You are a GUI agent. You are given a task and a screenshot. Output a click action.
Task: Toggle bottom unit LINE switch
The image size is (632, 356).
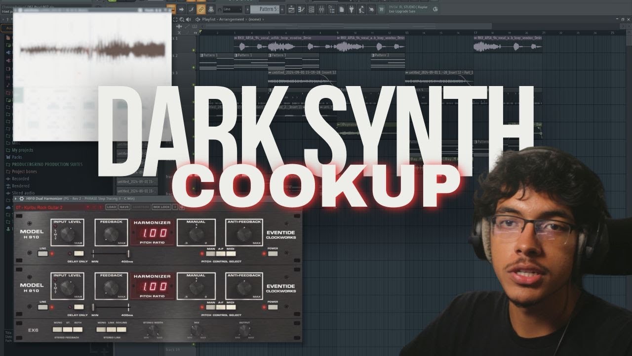43,307
